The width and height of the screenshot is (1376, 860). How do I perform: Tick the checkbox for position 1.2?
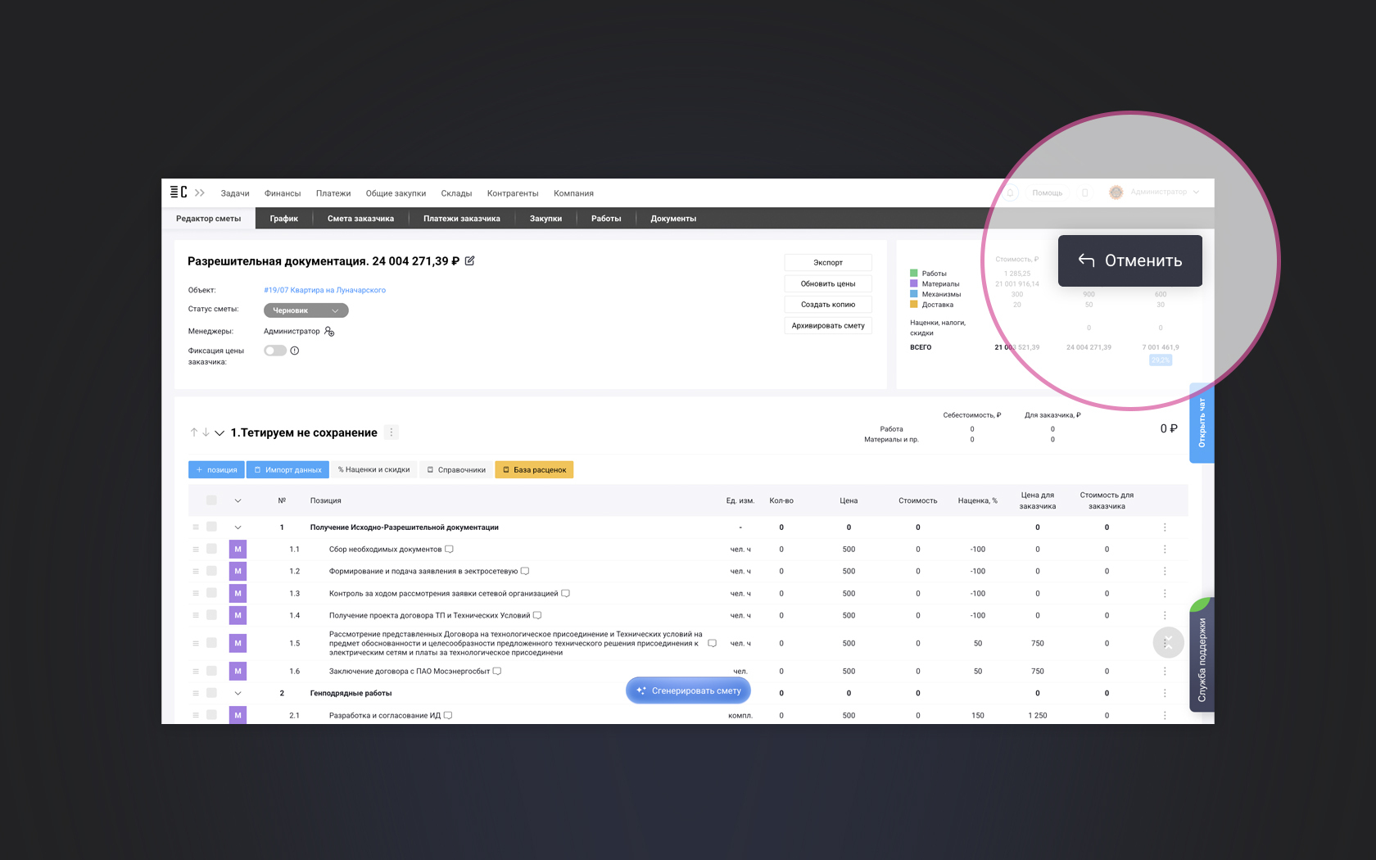(x=211, y=572)
